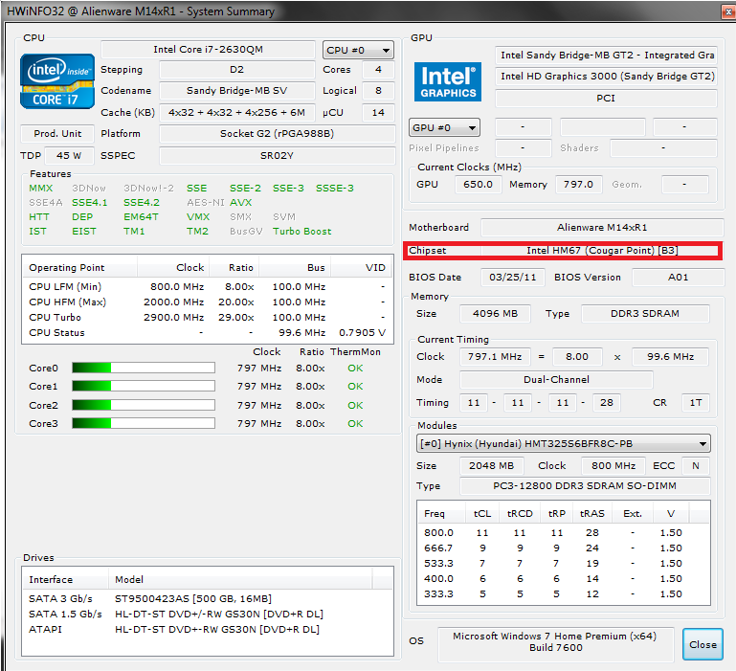
Task: Click the Ratio column header in operating table
Action: (234, 268)
